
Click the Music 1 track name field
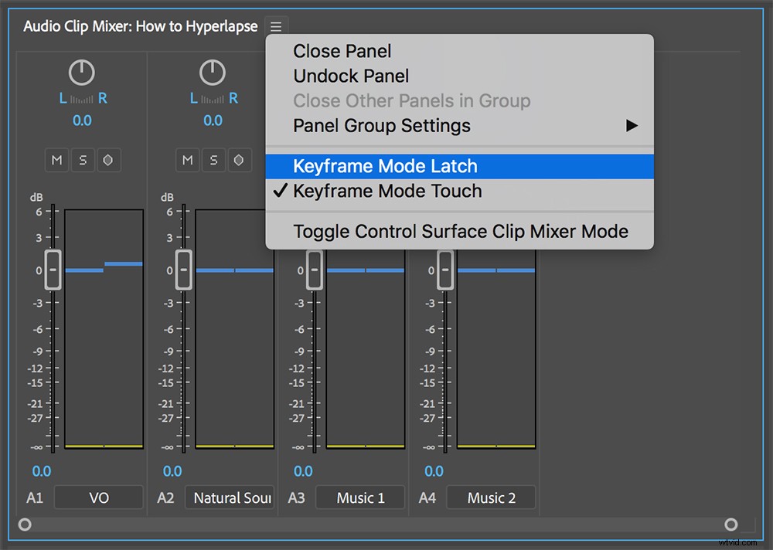[360, 497]
